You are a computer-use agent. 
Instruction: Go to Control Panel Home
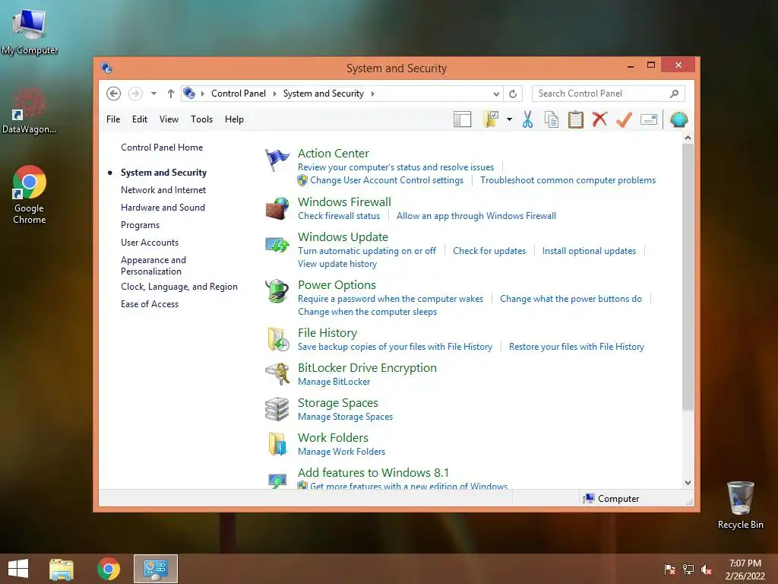(x=162, y=148)
